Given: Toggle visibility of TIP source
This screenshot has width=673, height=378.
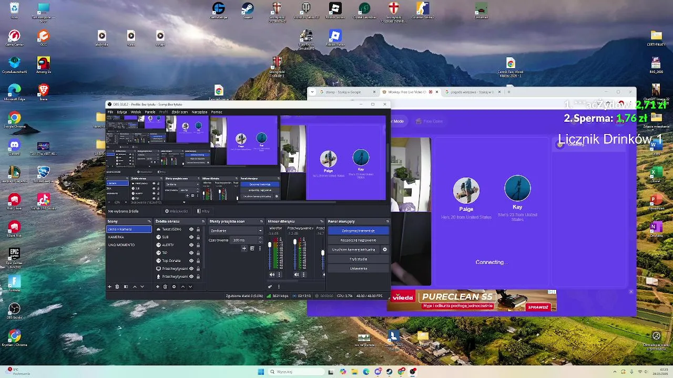Looking at the screenshot, I should point(191,253).
